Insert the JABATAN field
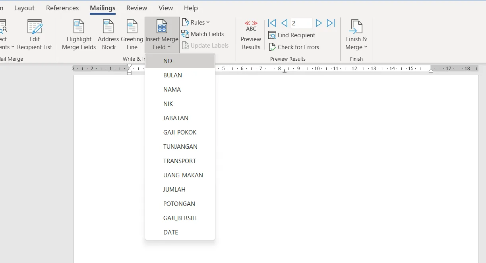Screen dimensions: 486x263 pos(180,118)
